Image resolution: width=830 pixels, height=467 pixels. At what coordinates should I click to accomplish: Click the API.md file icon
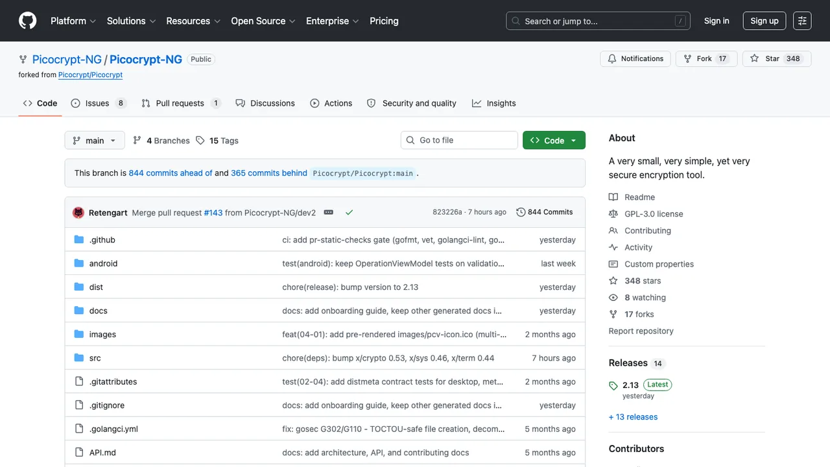pos(79,453)
